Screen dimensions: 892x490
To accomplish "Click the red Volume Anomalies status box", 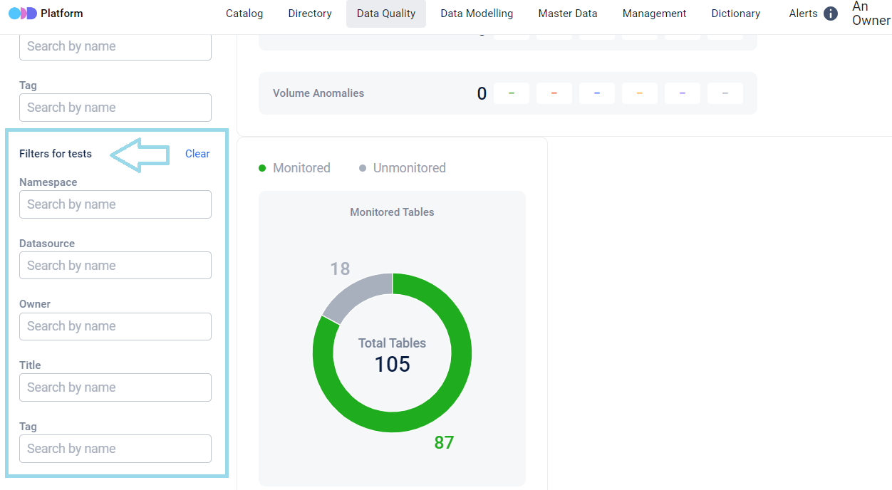I will tap(554, 93).
